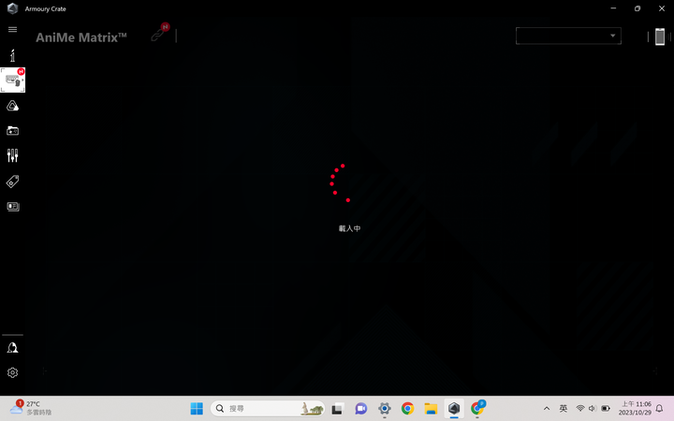Open the notification bell in taskbar
This screenshot has width=674, height=421.
659,409
